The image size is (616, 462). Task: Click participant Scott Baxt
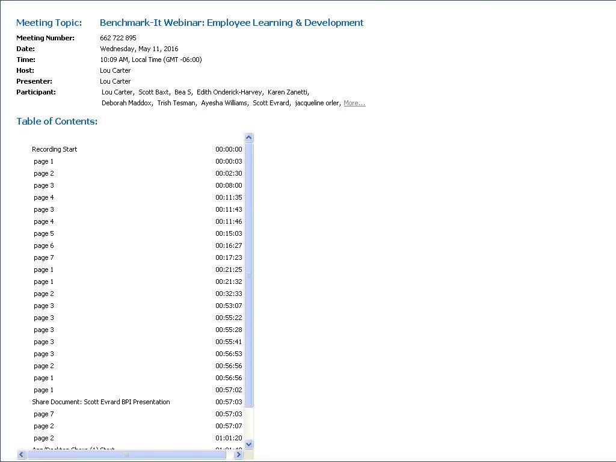[x=153, y=92]
